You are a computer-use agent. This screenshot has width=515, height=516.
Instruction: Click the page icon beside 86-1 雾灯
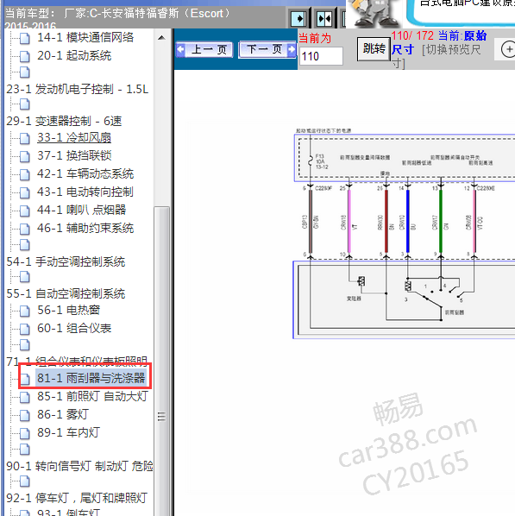[x=25, y=415]
